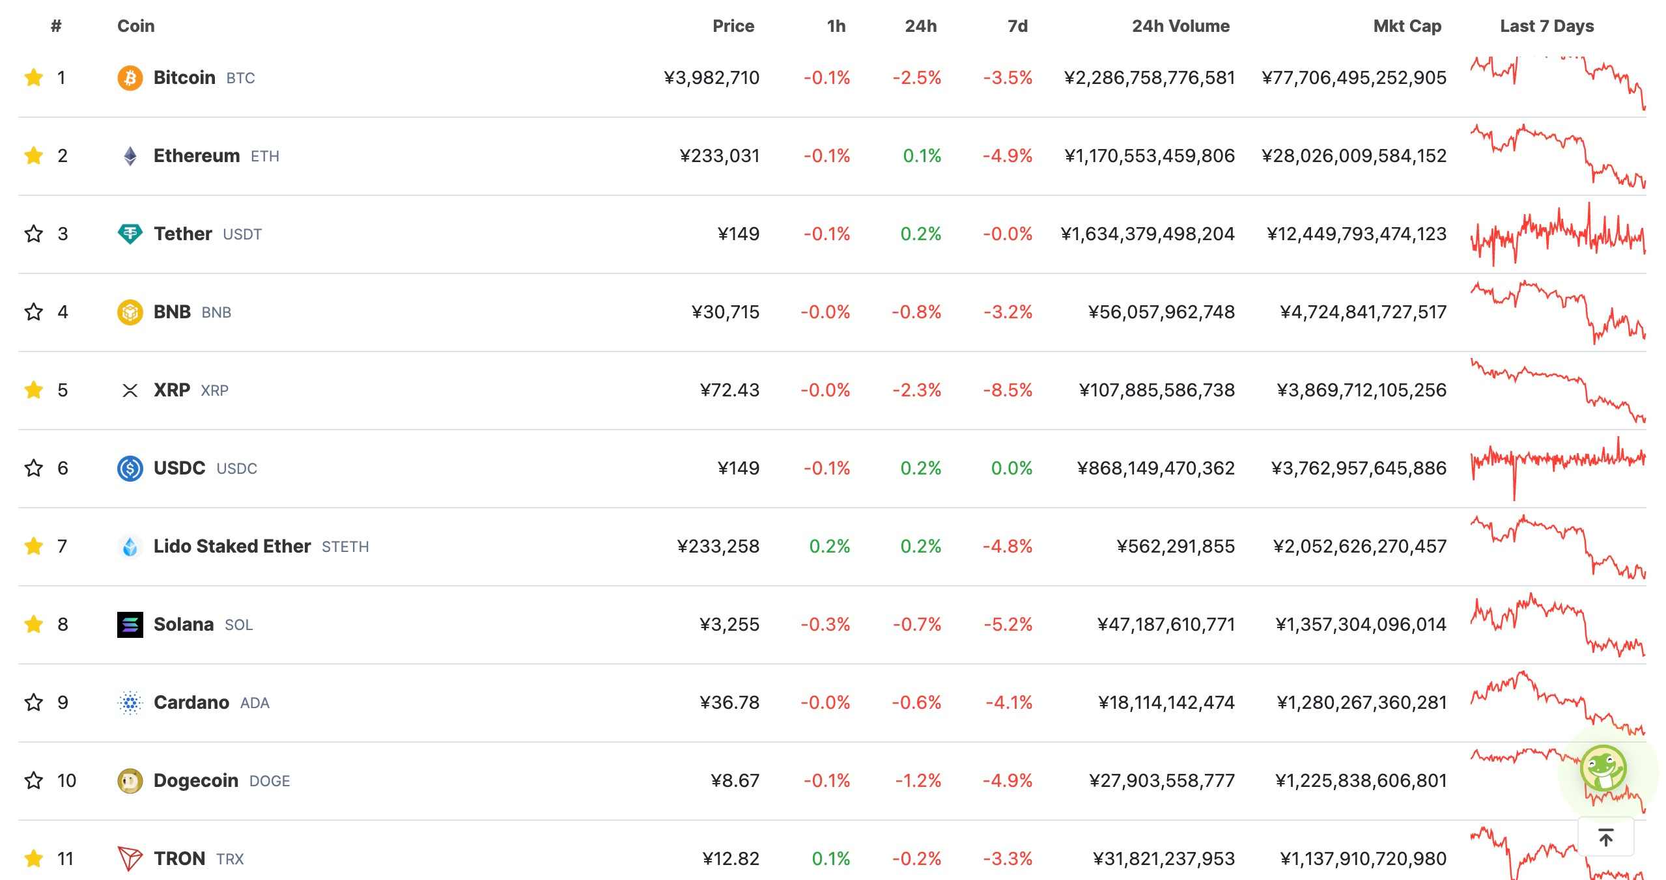The height and width of the screenshot is (880, 1666).
Task: Open the Lido Staked Ether page
Action: 232,547
